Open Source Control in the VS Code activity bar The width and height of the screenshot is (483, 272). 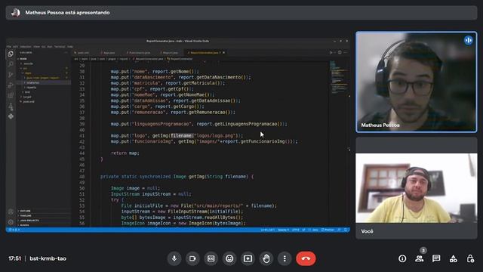[x=11, y=75]
